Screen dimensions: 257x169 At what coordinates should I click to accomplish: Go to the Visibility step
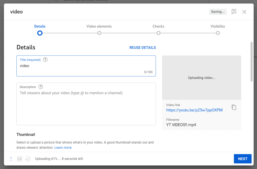[x=218, y=26]
